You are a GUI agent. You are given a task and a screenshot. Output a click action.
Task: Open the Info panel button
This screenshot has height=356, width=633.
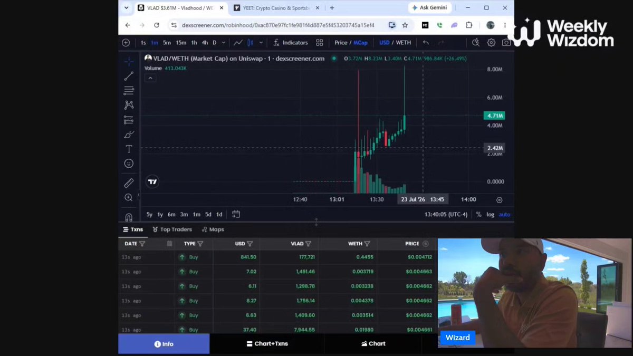164,344
